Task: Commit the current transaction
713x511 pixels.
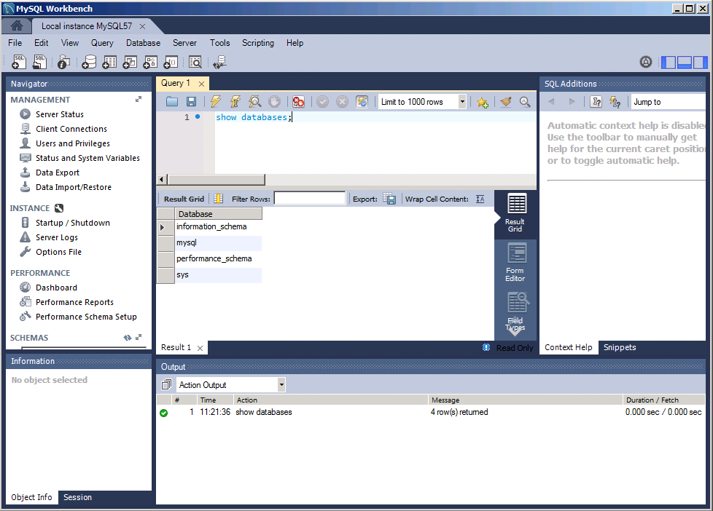Action: [x=322, y=102]
